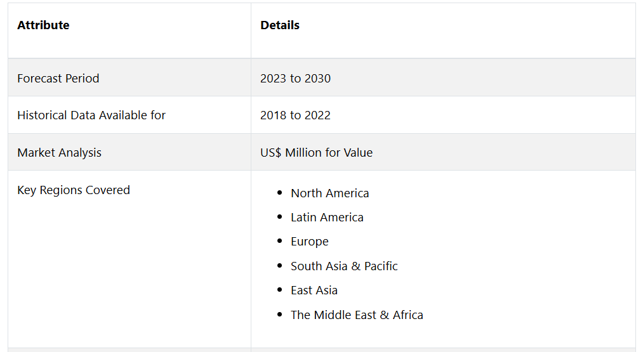Click the 2018 to 2022 value
This screenshot has height=352, width=643.
tap(295, 115)
